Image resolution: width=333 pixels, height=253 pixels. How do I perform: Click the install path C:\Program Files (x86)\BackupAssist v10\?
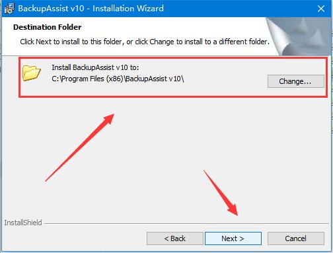point(118,79)
